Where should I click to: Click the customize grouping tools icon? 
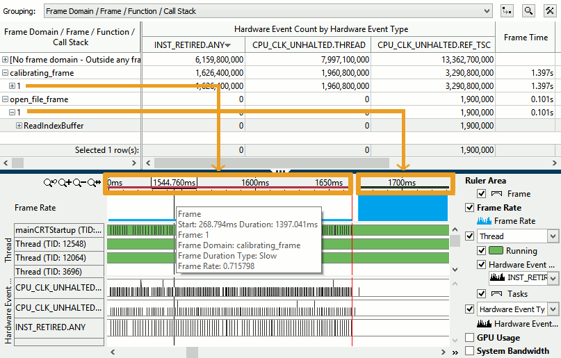[549, 11]
